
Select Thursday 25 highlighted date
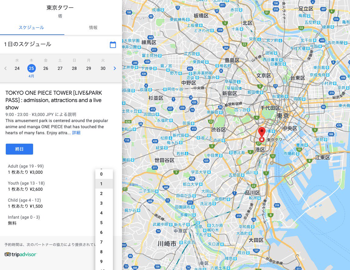(x=32, y=68)
